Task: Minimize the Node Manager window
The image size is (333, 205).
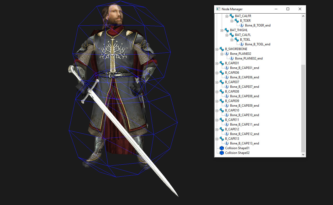Action: point(276,9)
